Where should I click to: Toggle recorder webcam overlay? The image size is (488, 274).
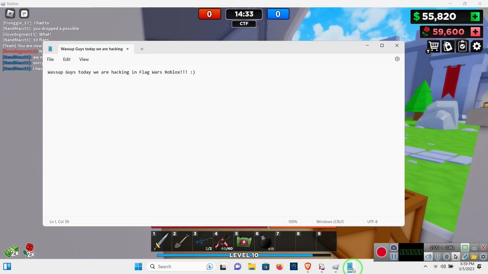pyautogui.click(x=447, y=257)
